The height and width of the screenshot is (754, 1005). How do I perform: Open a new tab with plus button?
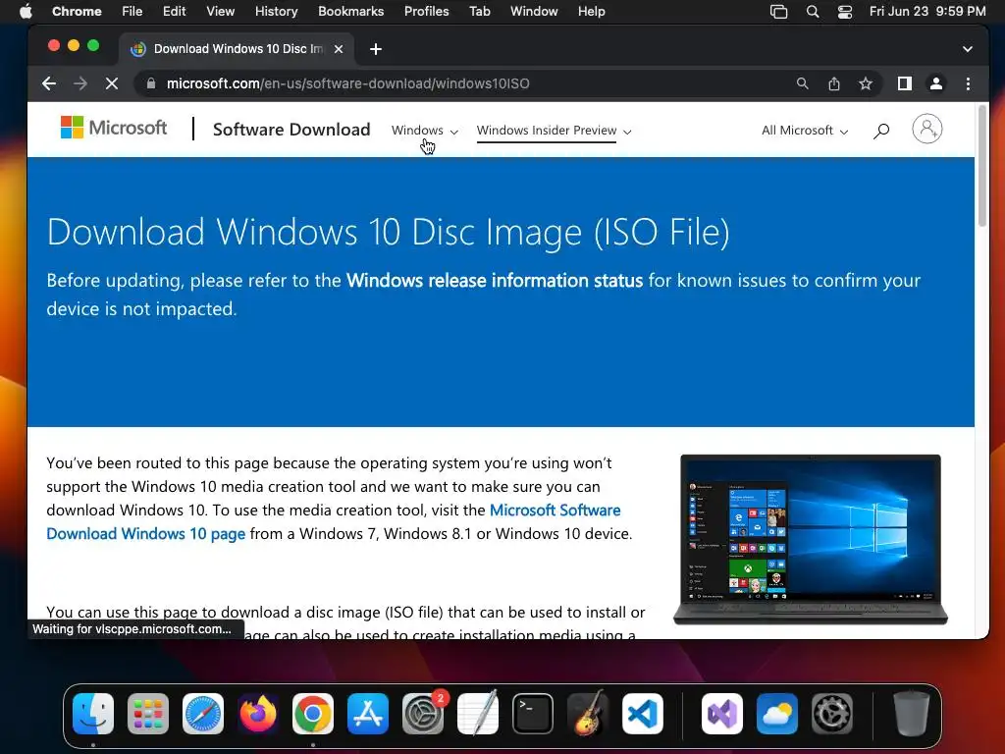(376, 49)
